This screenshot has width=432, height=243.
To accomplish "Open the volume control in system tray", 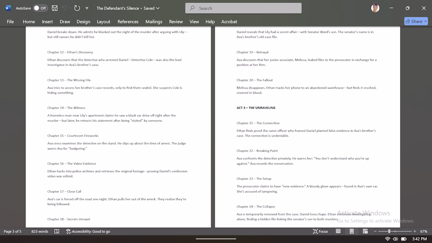I will (x=395, y=239).
